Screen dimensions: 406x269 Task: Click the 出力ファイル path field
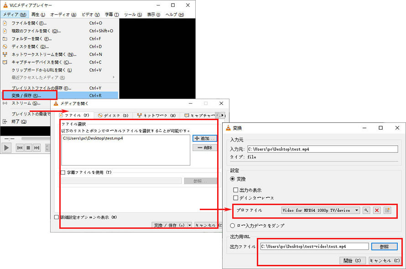314,247
